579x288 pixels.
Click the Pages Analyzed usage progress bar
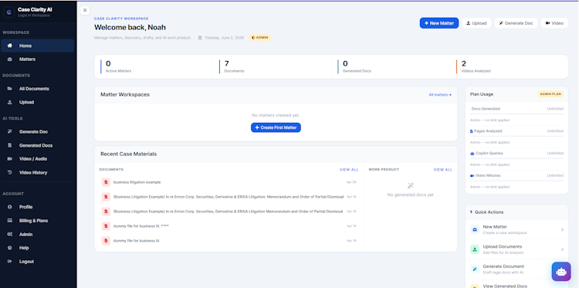[516, 136]
